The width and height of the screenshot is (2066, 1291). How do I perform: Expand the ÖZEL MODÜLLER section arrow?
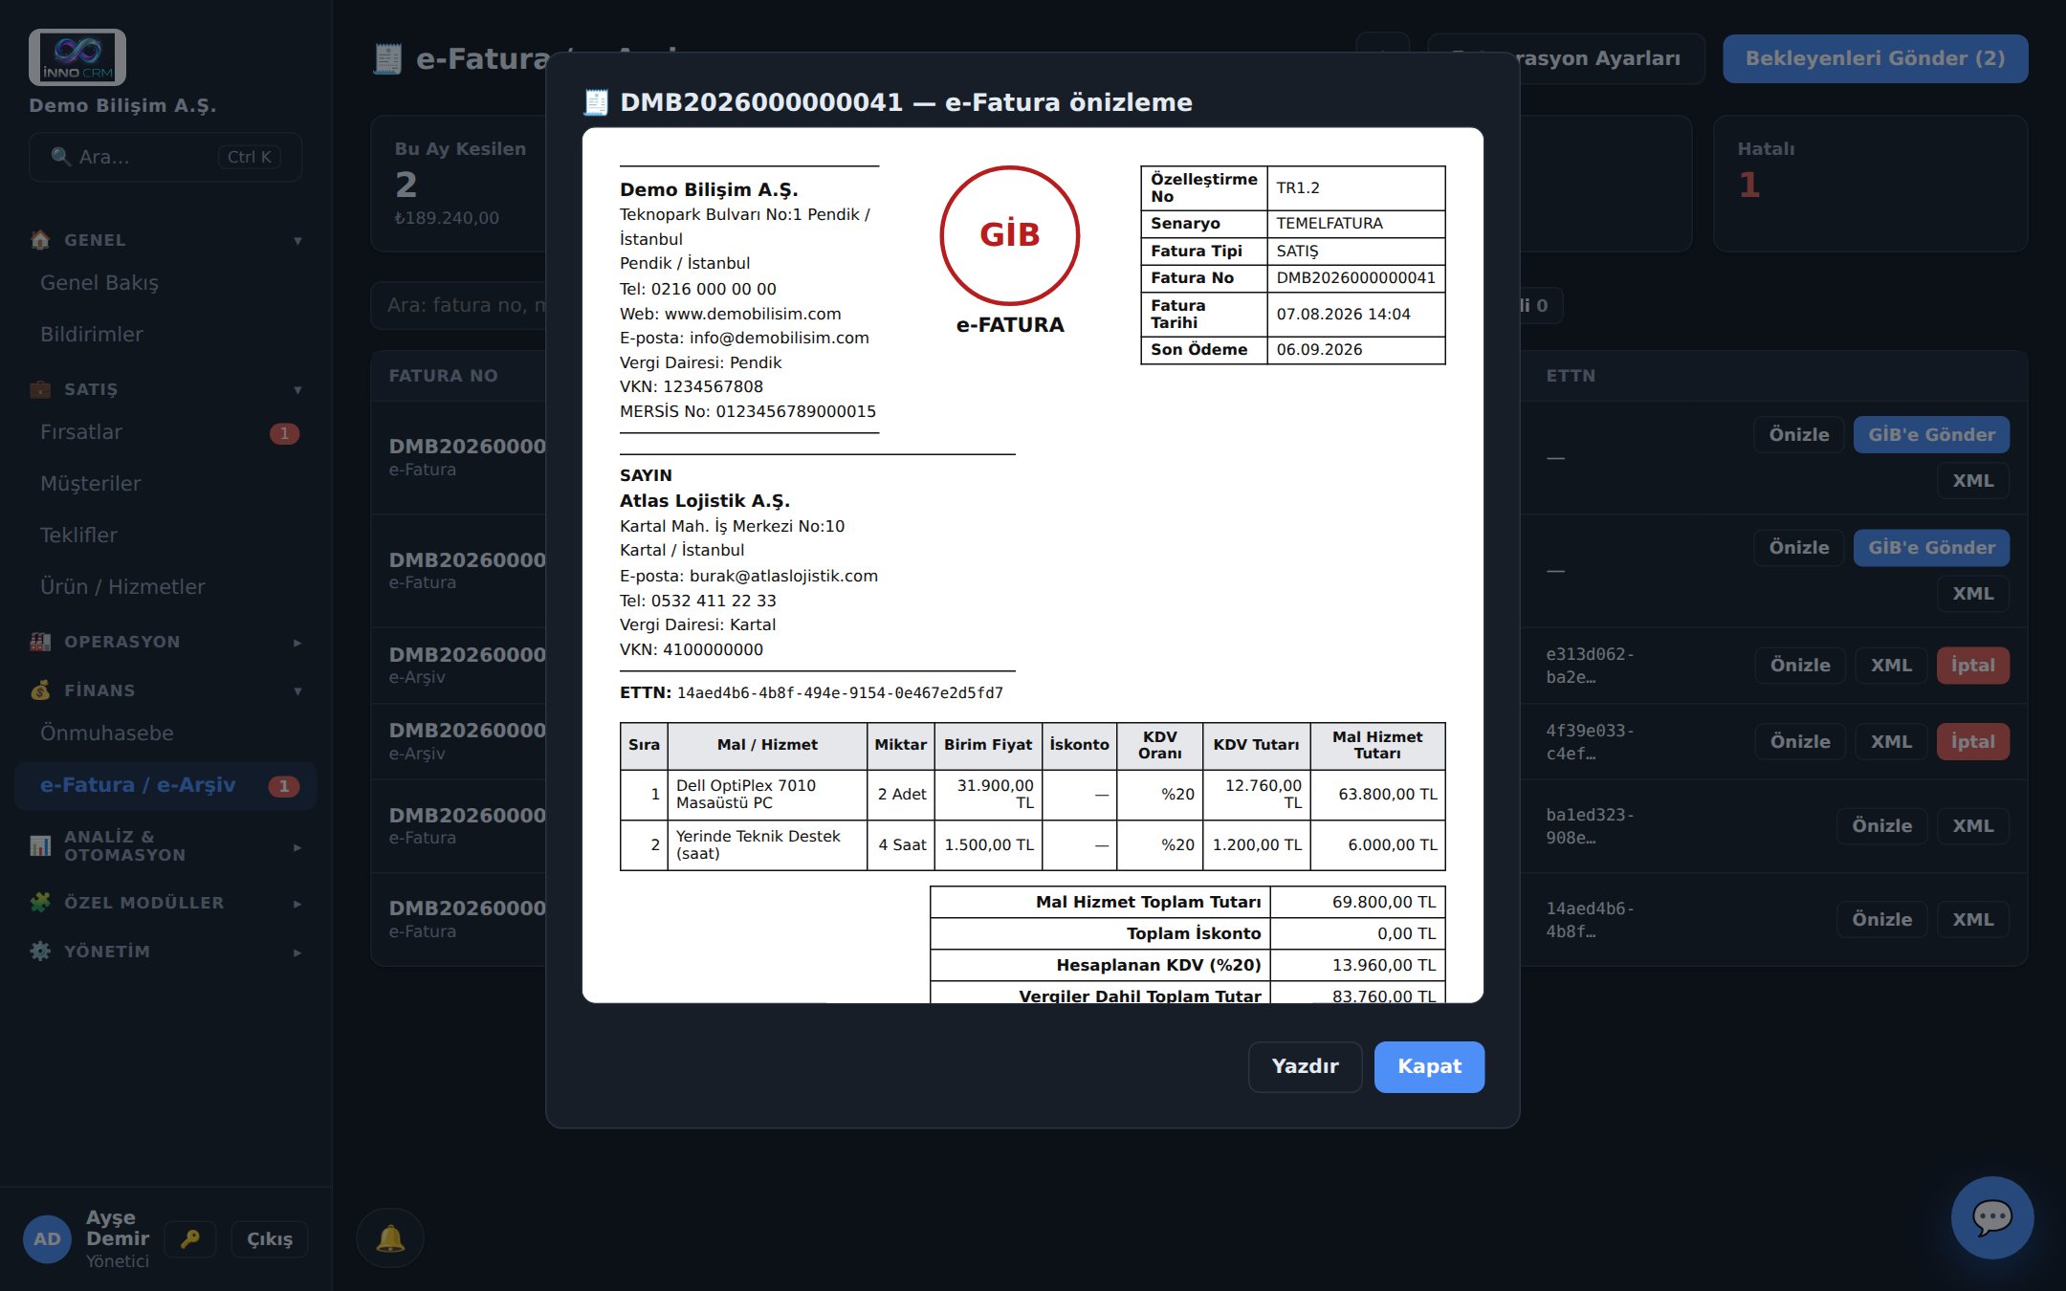297,904
